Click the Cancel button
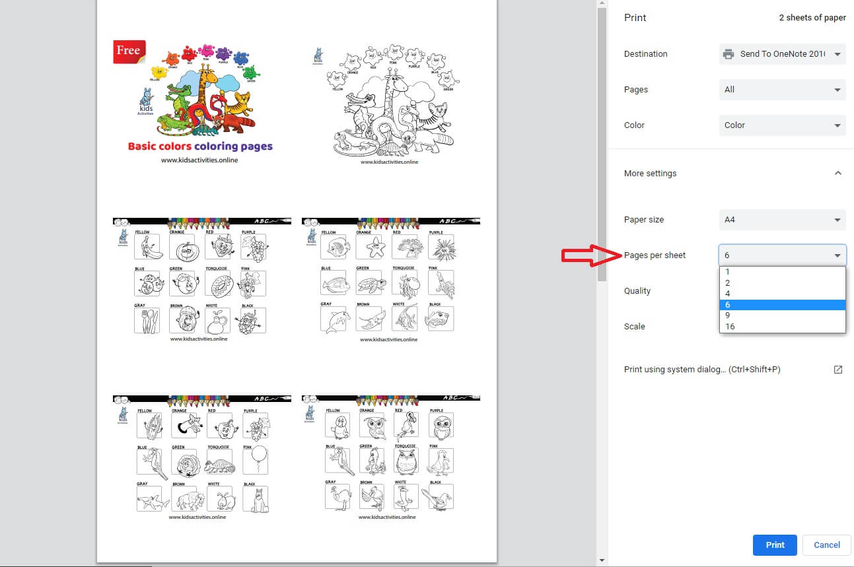 point(826,545)
